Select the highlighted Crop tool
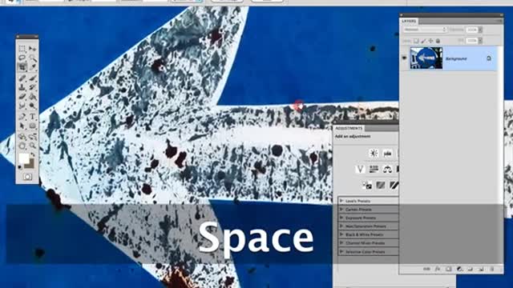Viewport: 513px width, 288px height. (x=22, y=67)
